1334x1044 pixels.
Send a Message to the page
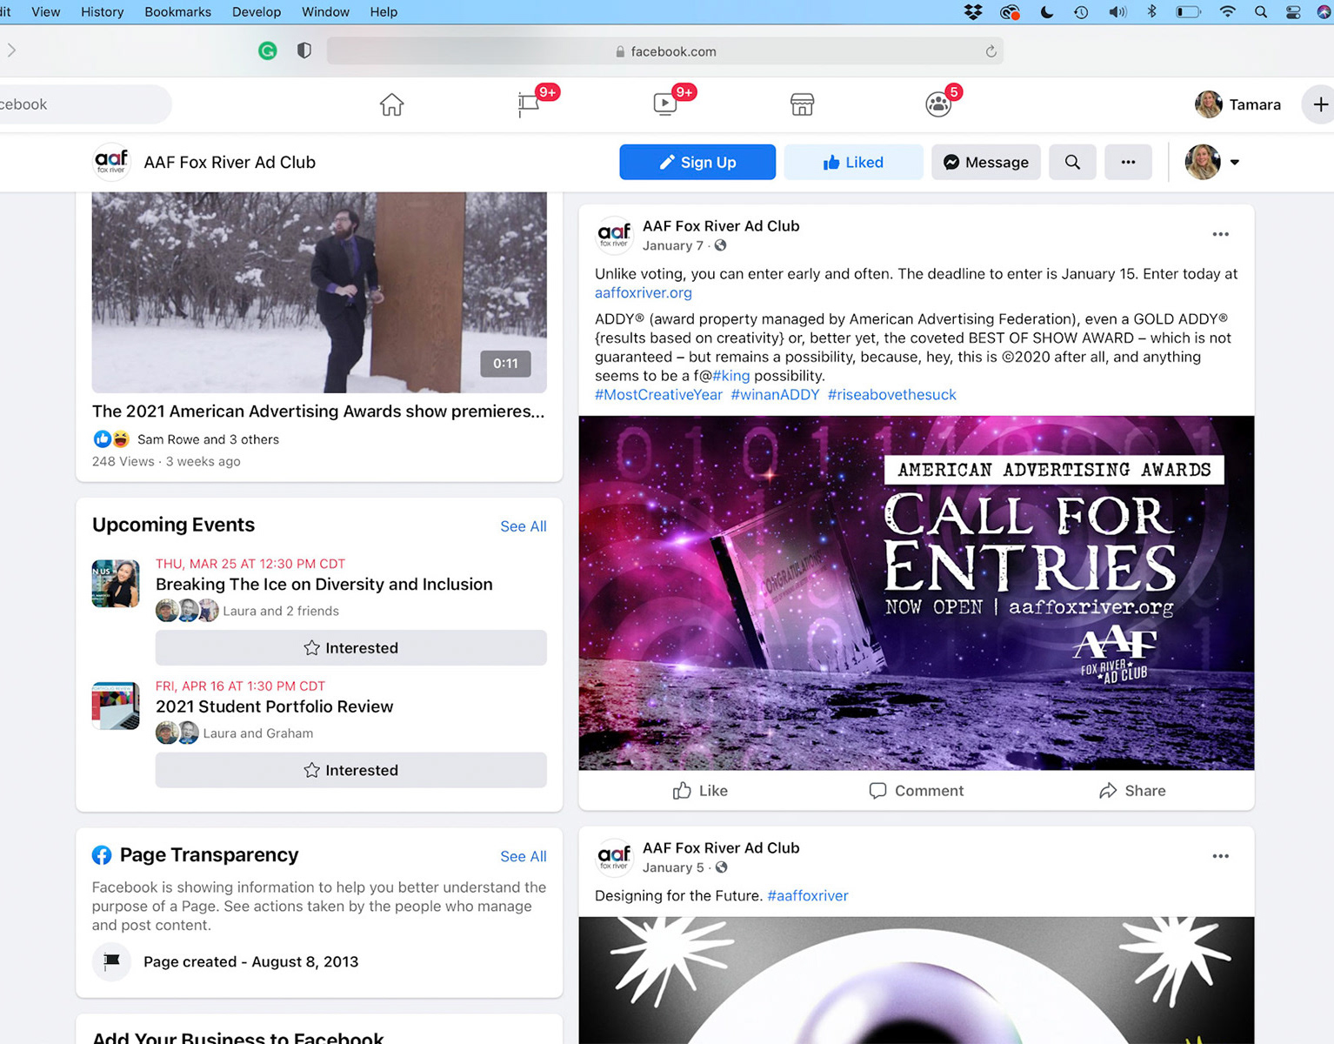pos(986,162)
